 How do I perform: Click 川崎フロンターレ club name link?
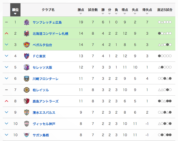pyautogui.click(x=45, y=79)
